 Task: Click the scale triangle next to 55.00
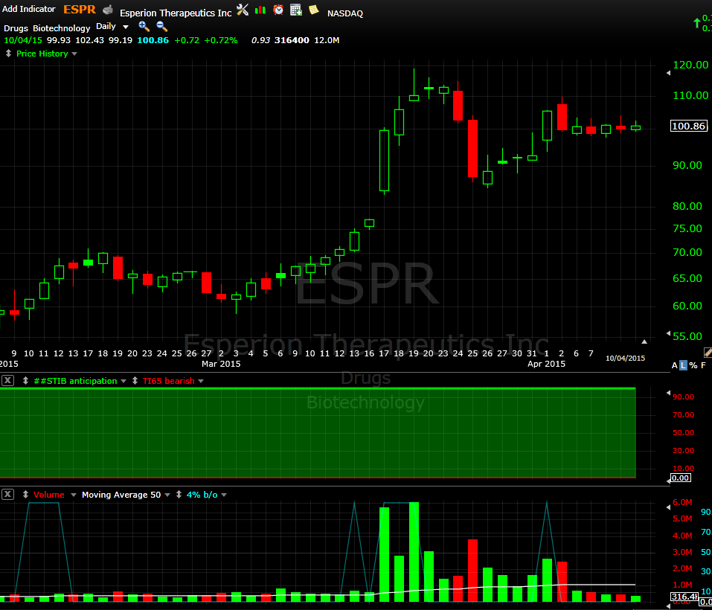[x=668, y=333]
